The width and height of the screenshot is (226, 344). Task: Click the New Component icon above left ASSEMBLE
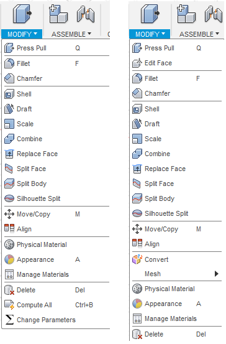click(58, 14)
